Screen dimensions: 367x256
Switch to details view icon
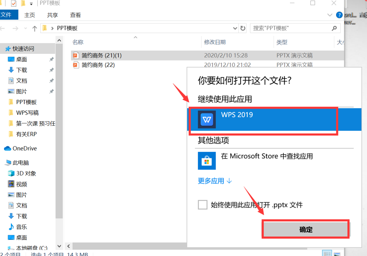pos(327,253)
